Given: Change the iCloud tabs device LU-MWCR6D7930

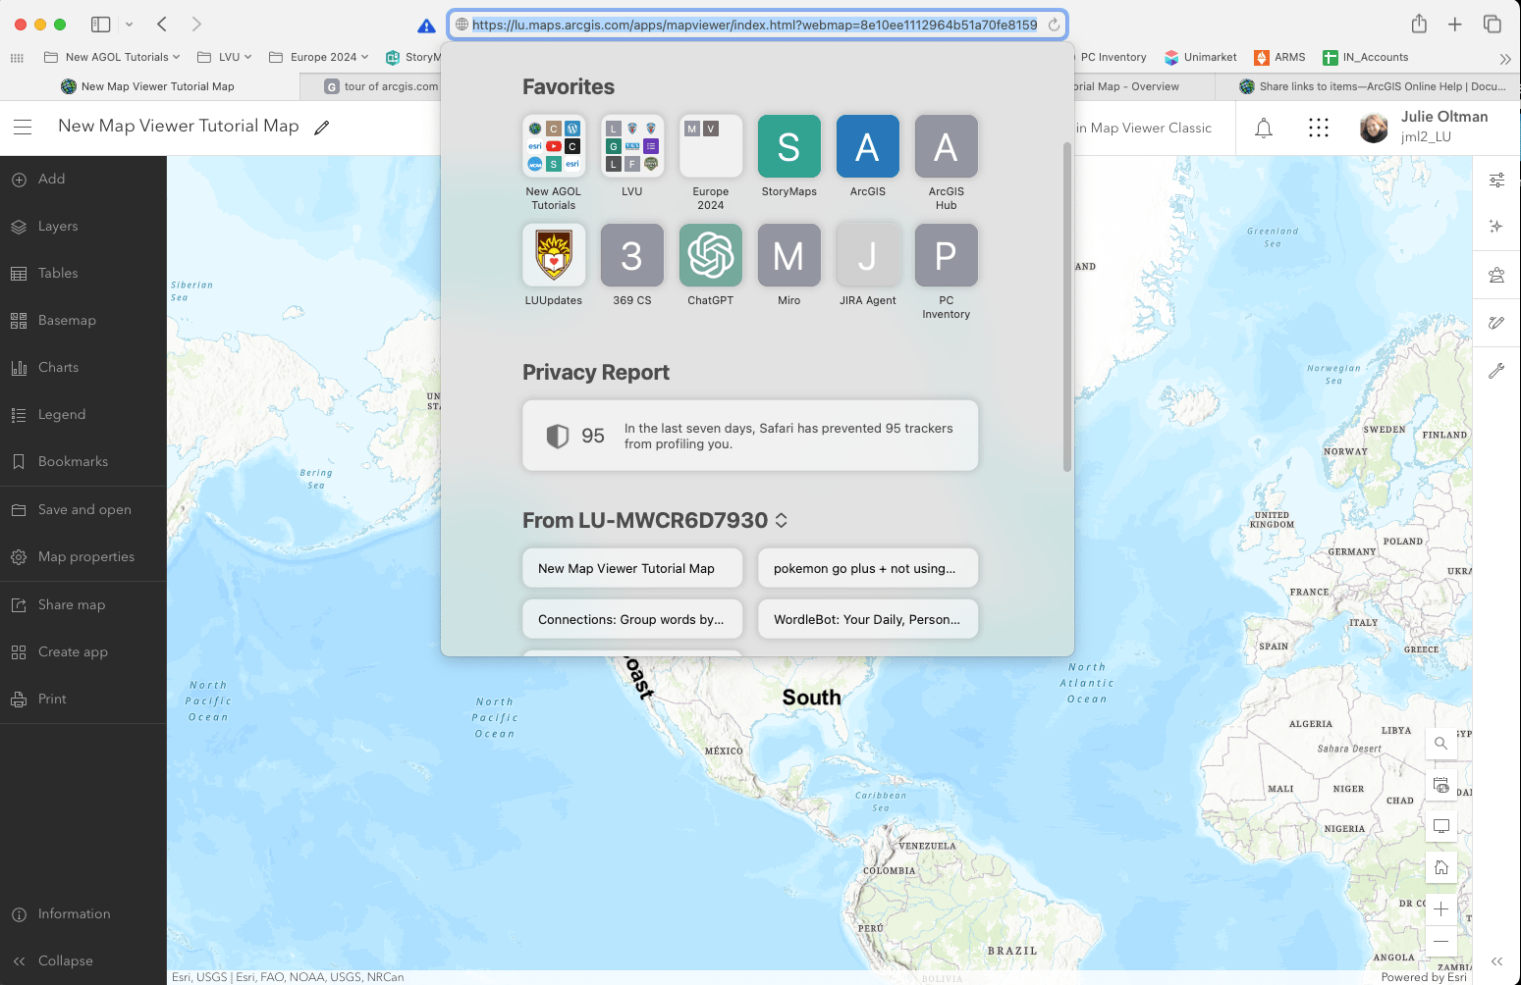Looking at the screenshot, I should point(655,521).
